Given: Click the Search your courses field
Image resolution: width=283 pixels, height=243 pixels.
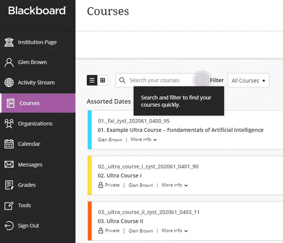Looking at the screenshot, I should click(159, 80).
